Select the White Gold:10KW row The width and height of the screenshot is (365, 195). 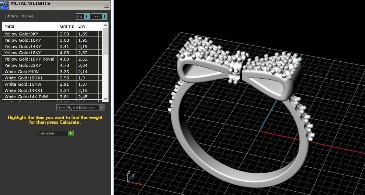[x=52, y=84]
